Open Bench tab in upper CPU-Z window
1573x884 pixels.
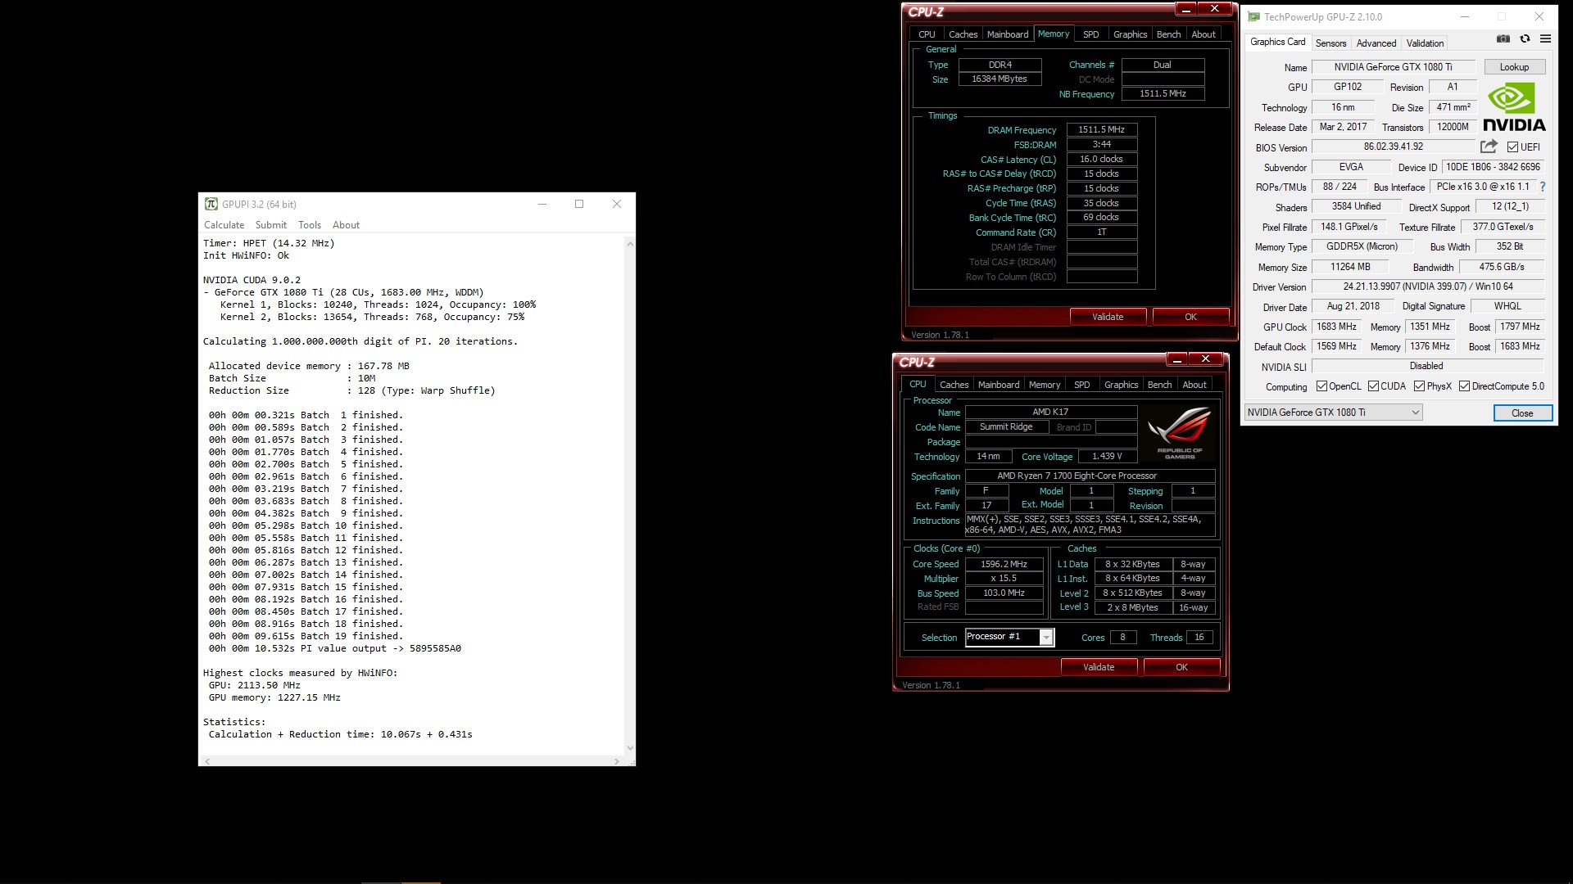pyautogui.click(x=1168, y=34)
